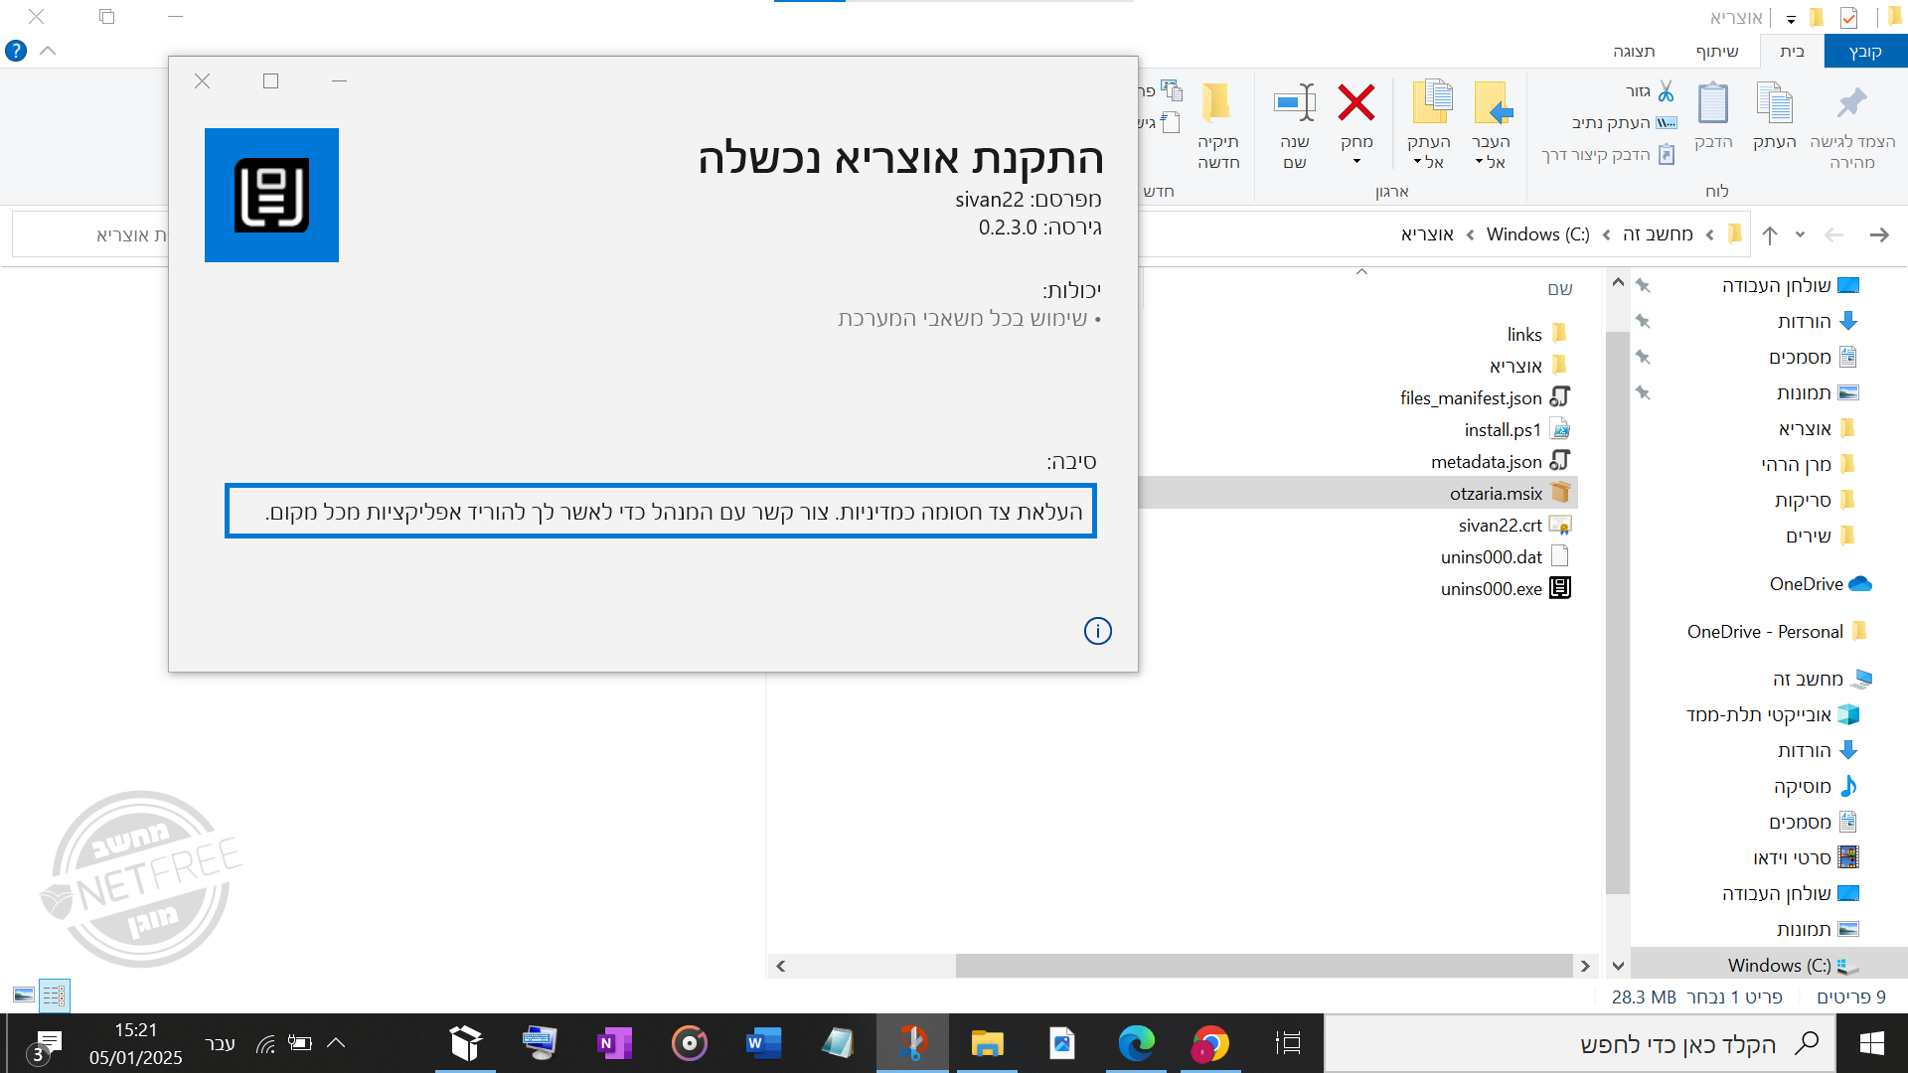Screen dimensions: 1908x1073
Task: Switch to the Home (בית) ribbon tab
Action: pos(1792,52)
